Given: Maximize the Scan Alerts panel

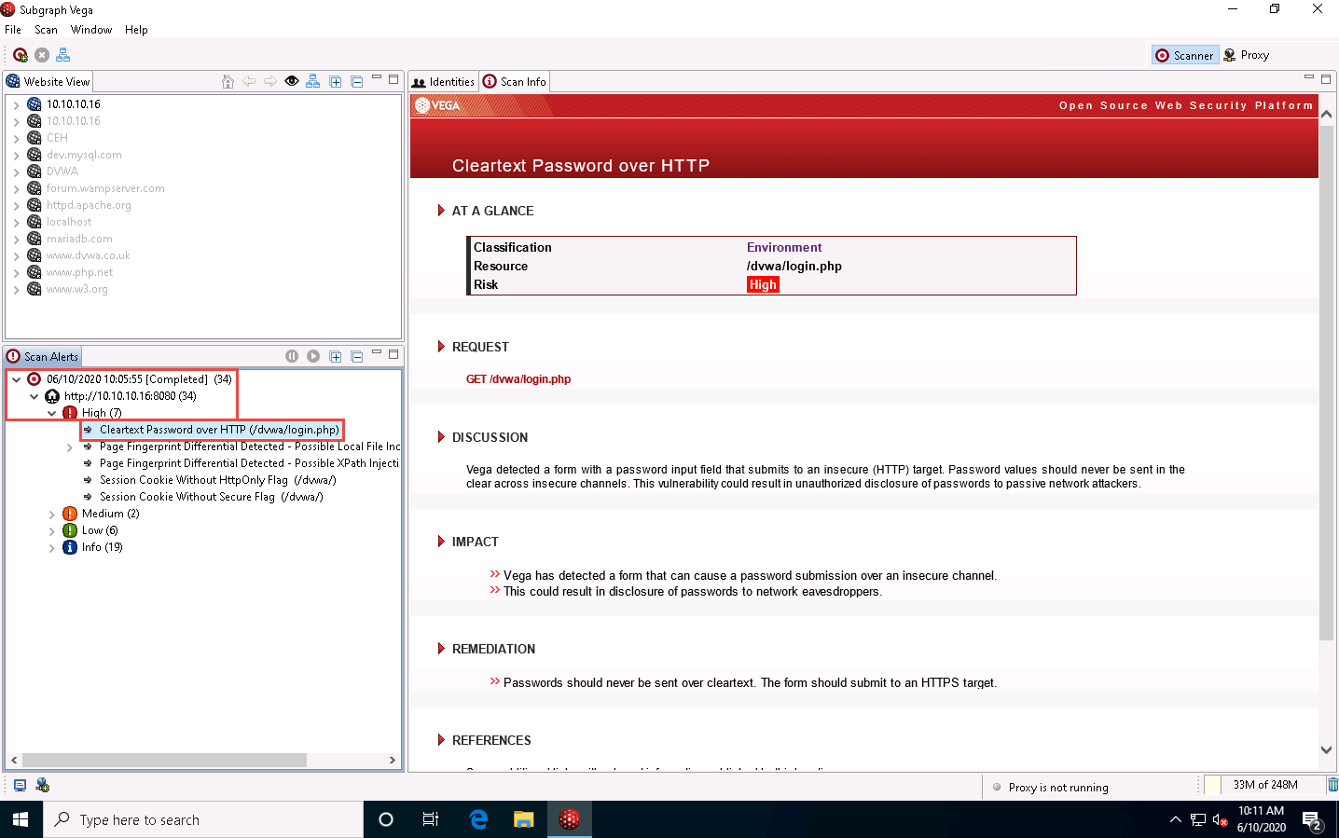Looking at the screenshot, I should [x=393, y=354].
